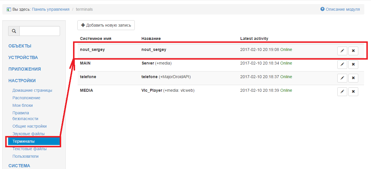Delete the MEDIA terminal with X icon

tap(353, 92)
